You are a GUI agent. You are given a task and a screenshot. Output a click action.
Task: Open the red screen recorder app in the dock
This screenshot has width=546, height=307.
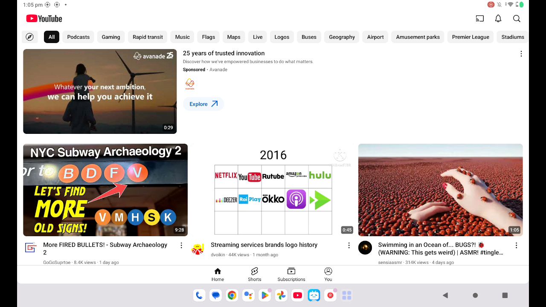330,295
